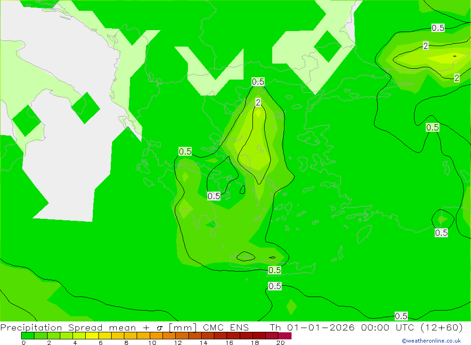Click the "UTC" timezone text
Image resolution: width=471 pixels, height=345 pixels.
(x=405, y=327)
